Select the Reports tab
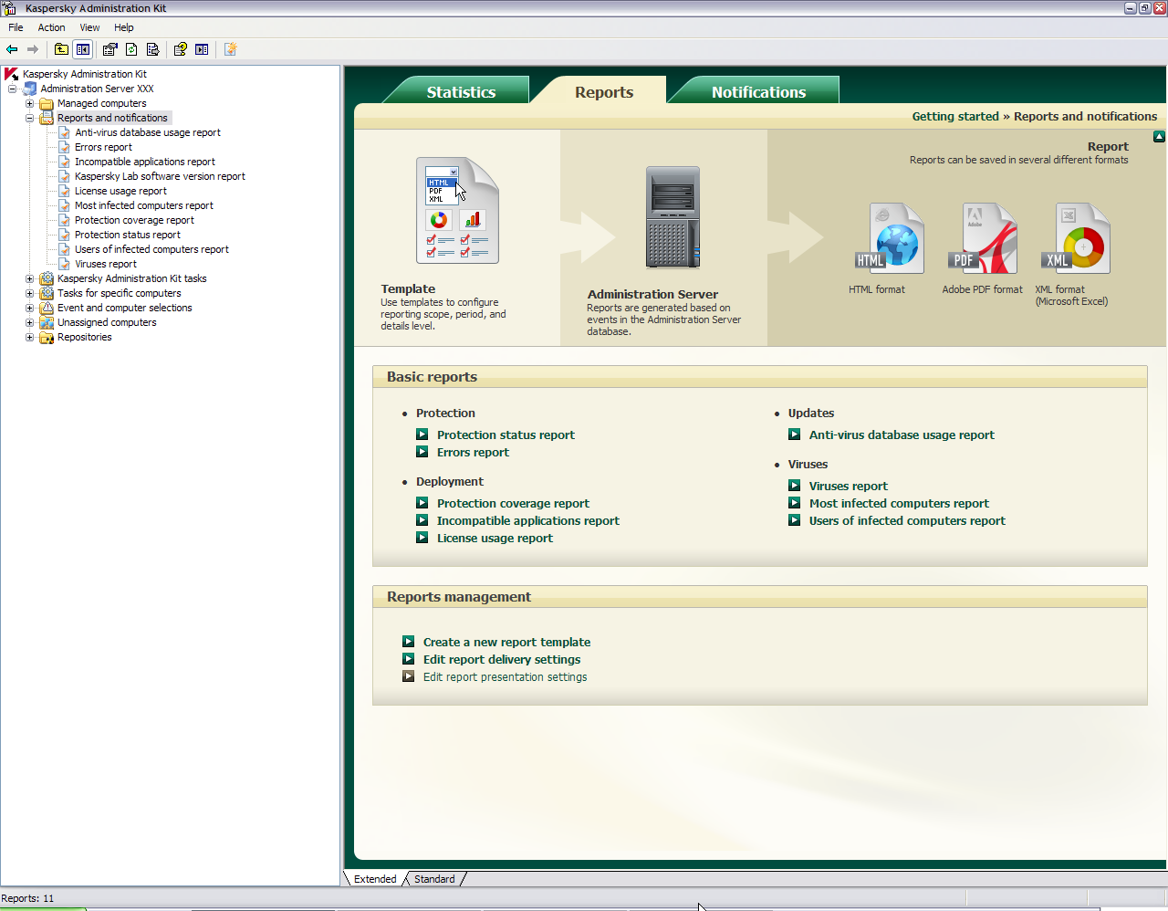Viewport: 1168px width, 911px height. point(603,91)
